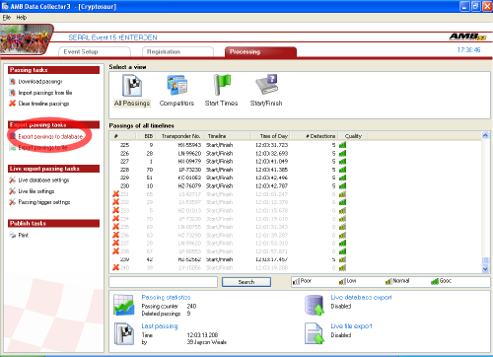
Task: Click Live database settings tools icon
Action: point(13,180)
